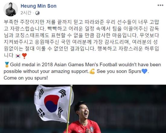Click the team crest on the red jersey
This screenshot has width=166, height=133.
pyautogui.click(x=92, y=130)
